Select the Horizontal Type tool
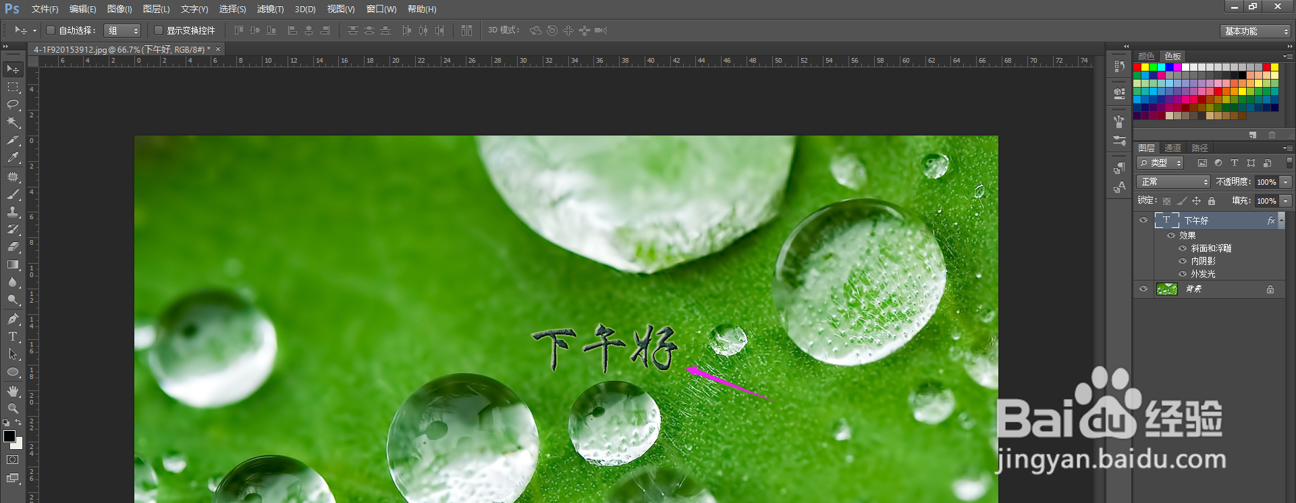The height and width of the screenshot is (503, 1296). point(13,336)
